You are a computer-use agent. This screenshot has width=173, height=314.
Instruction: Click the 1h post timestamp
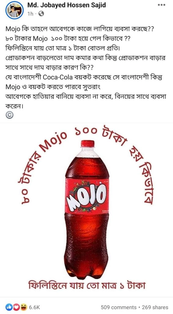pos(30,13)
